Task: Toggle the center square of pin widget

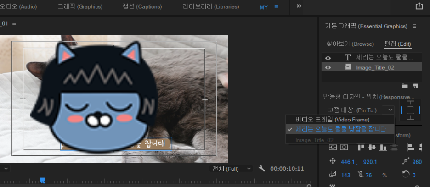Action: pos(411,110)
